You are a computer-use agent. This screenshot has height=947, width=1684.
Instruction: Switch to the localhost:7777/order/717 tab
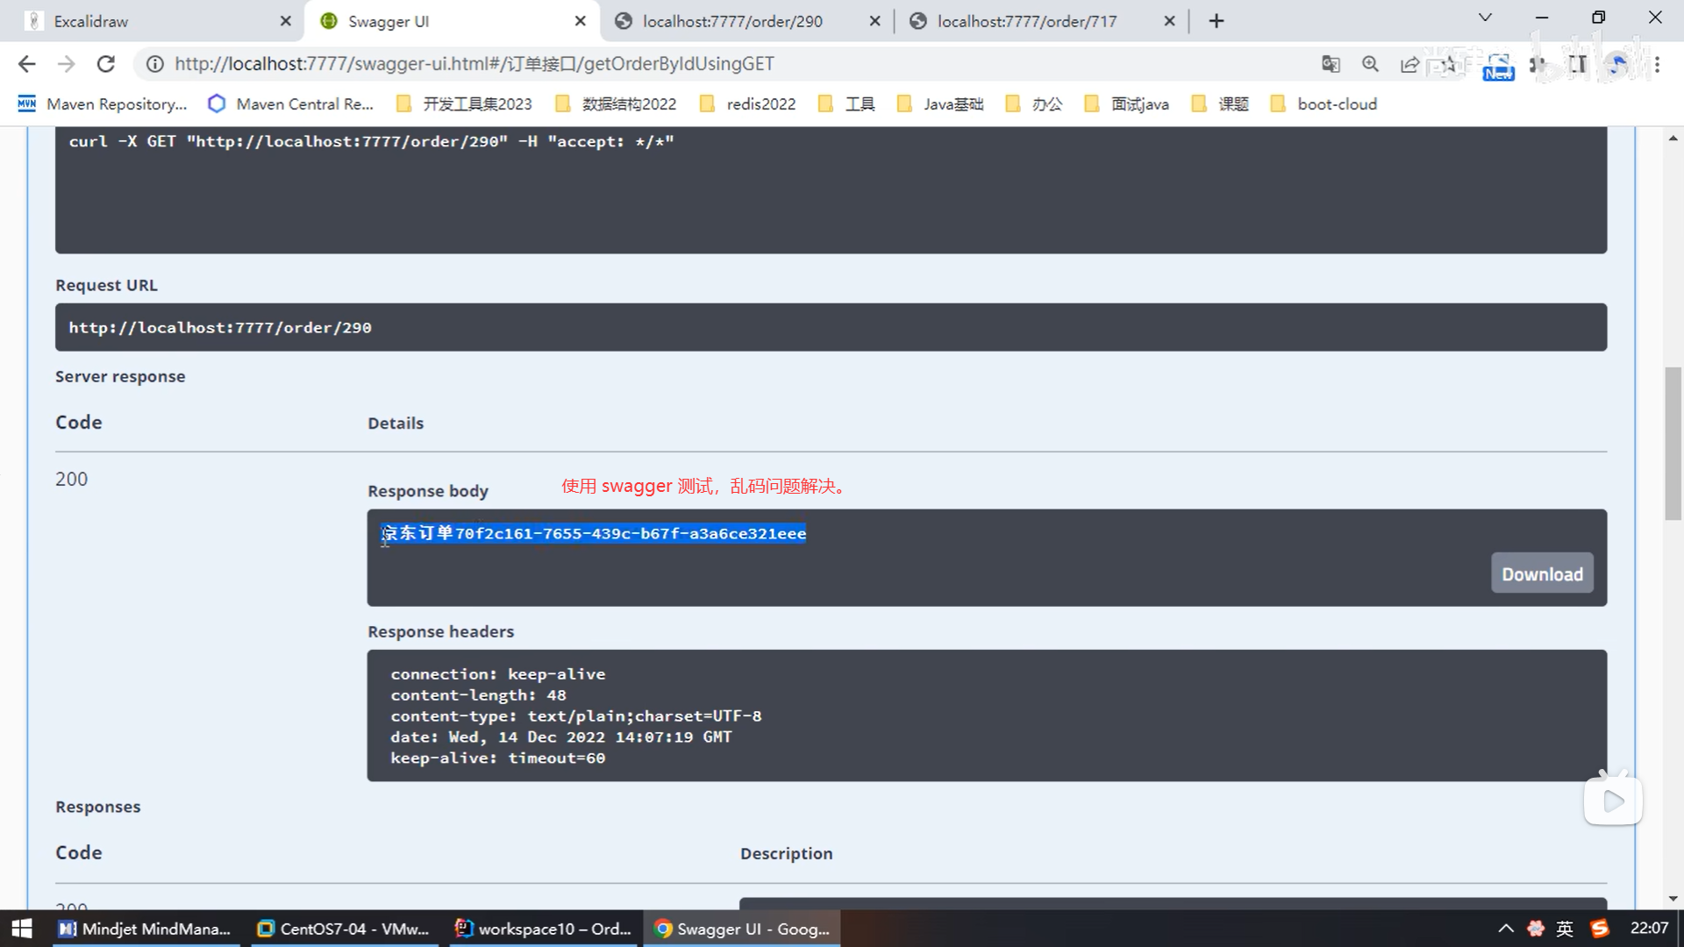(1026, 21)
